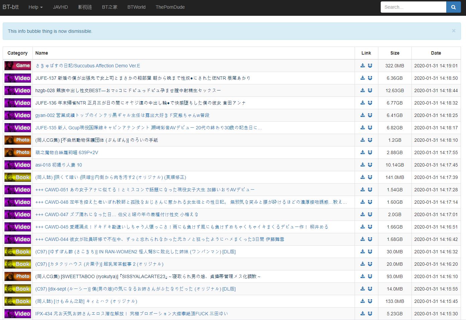
Task: Dismiss the info bubble alert
Action: pos(454,31)
